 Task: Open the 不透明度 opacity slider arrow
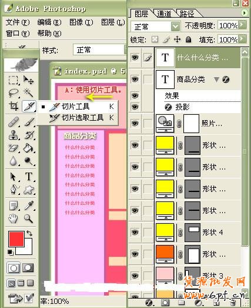coord(243,25)
